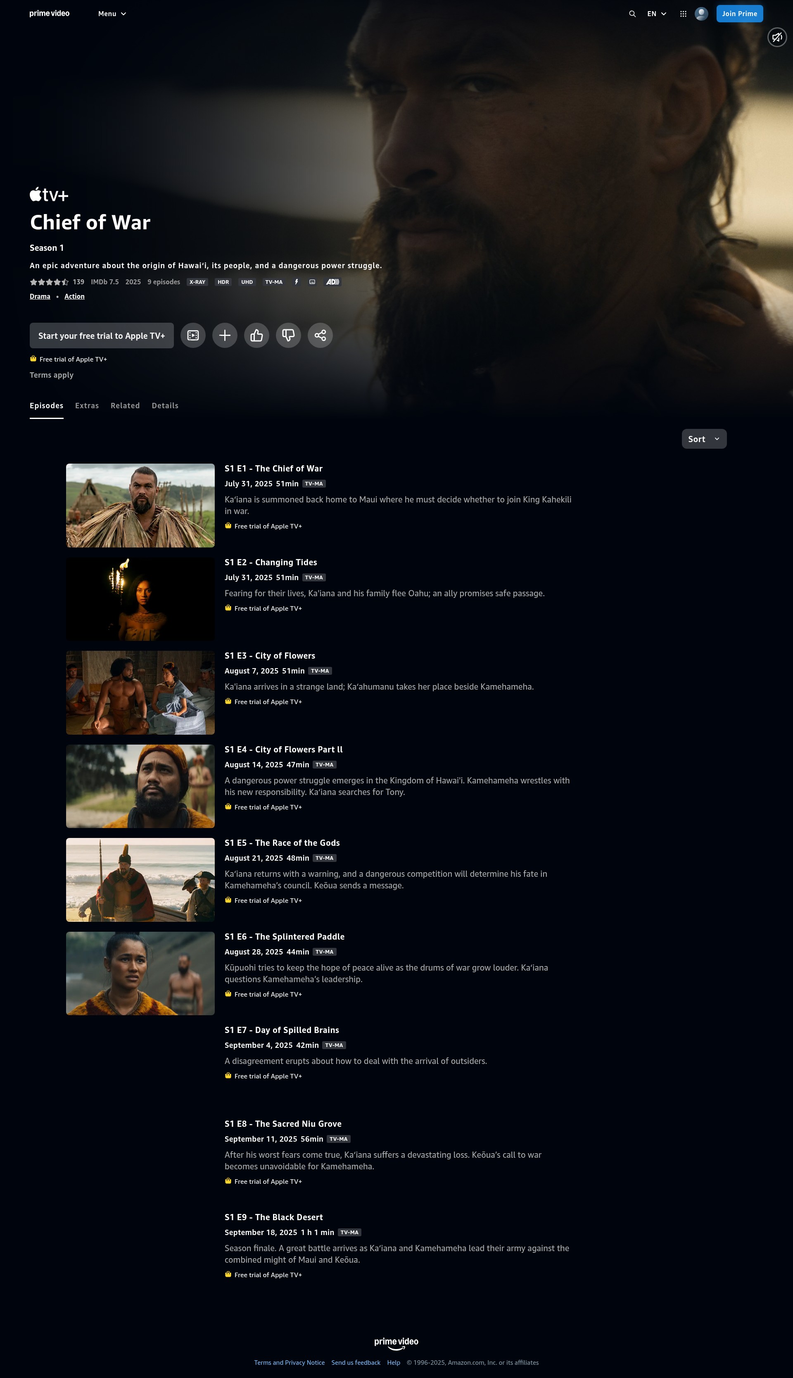Open The Splintered Paddle thumbnail

pyautogui.click(x=140, y=973)
